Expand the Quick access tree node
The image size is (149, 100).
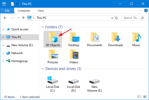[x=3, y=29]
